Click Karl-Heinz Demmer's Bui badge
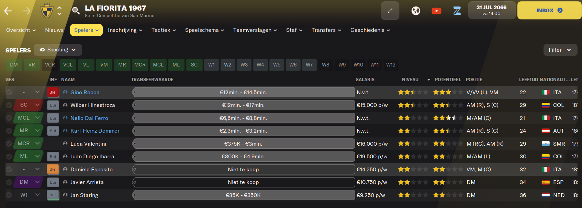Screen dimensions: 582x208 [x=53, y=131]
